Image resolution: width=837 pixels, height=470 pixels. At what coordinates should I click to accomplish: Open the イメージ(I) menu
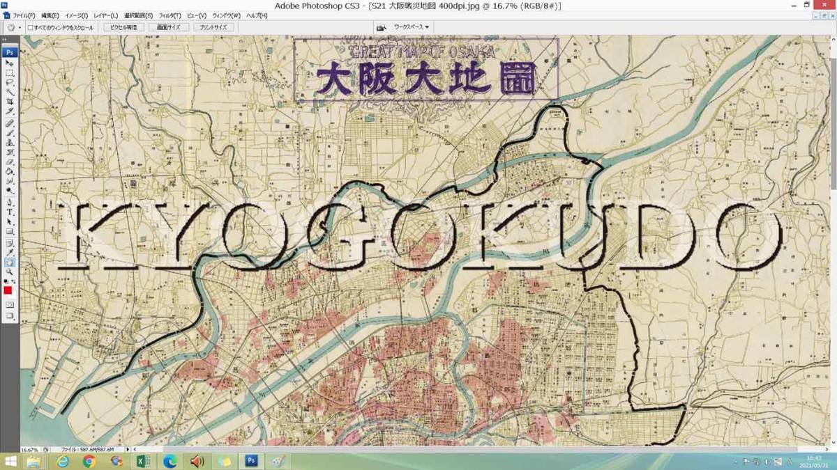(76, 15)
